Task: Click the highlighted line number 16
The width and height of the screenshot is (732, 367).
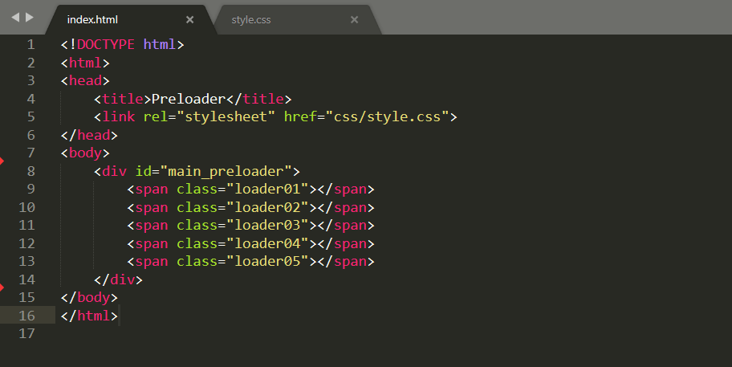Action: point(26,316)
